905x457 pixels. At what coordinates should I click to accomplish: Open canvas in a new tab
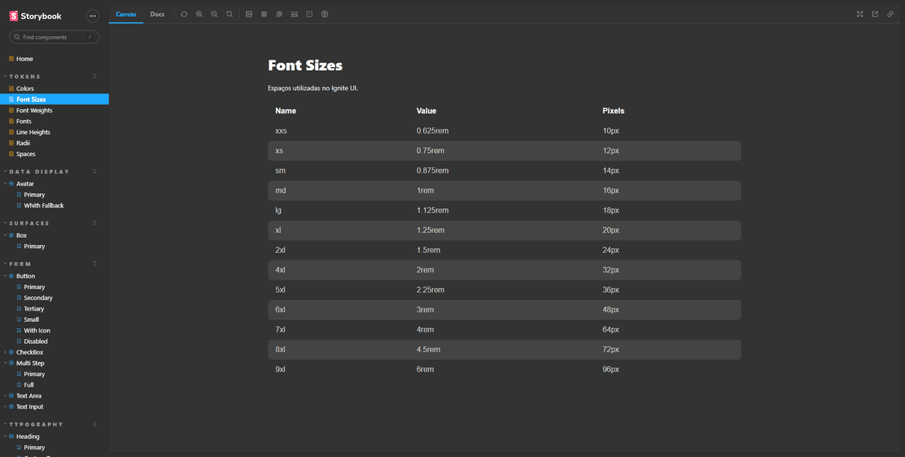tap(875, 14)
